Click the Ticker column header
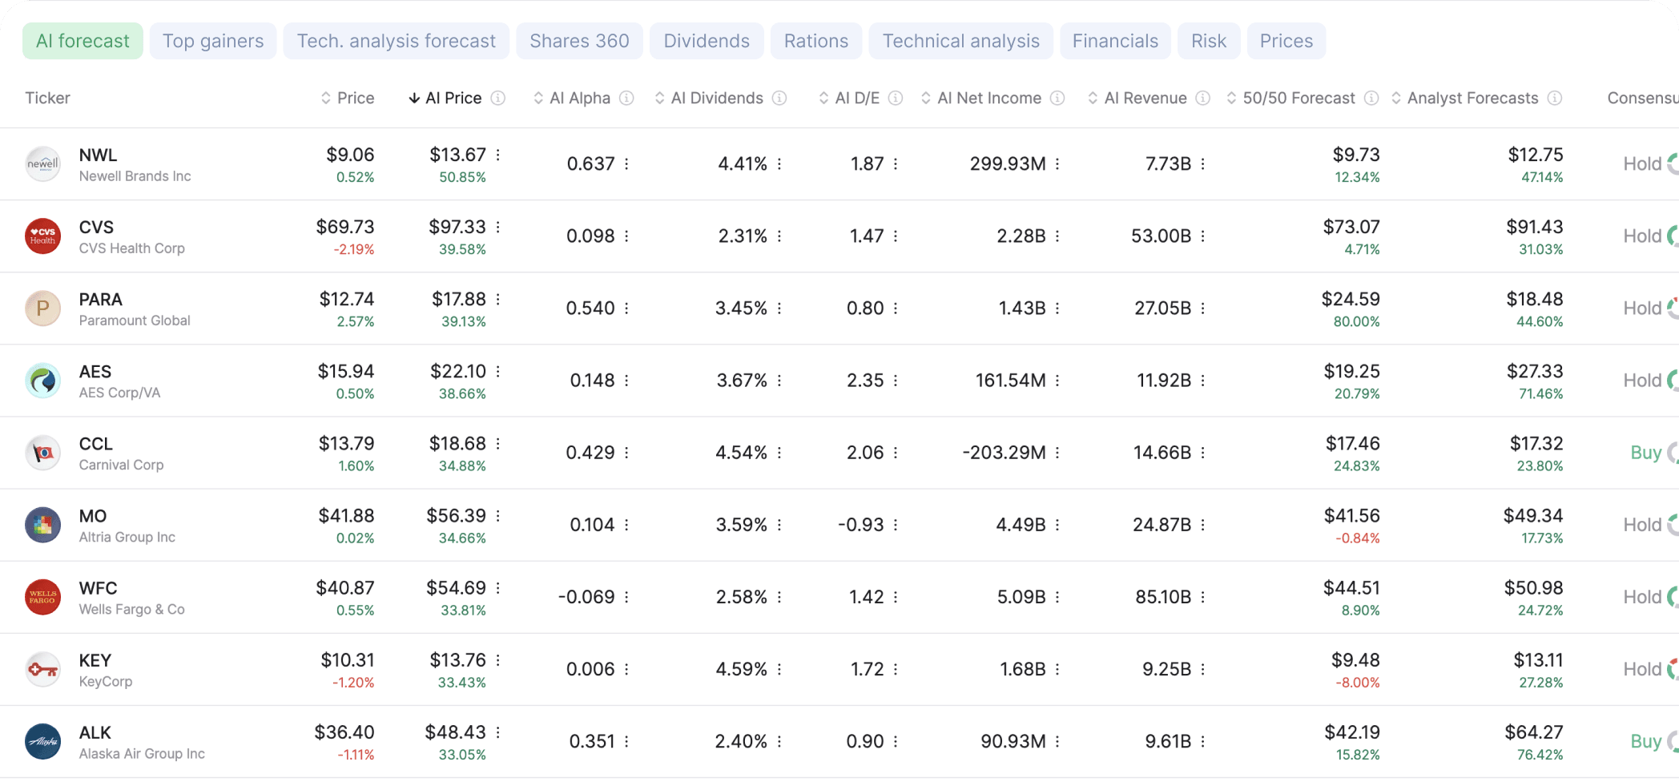Image resolution: width=1679 pixels, height=782 pixels. click(47, 98)
